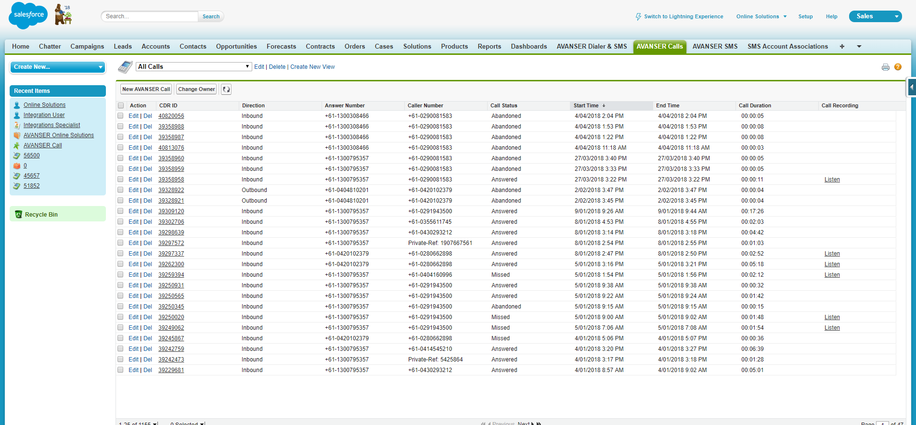Check the box for call 39229681
Viewport: 916px width, 425px height.
click(x=120, y=370)
